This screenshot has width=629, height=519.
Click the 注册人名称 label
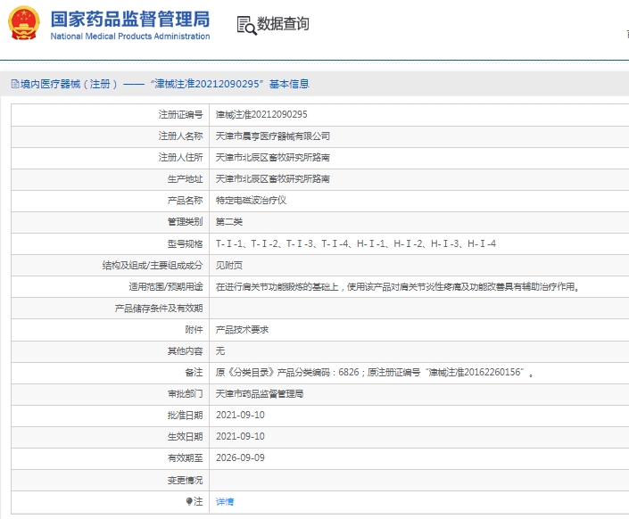click(x=180, y=136)
